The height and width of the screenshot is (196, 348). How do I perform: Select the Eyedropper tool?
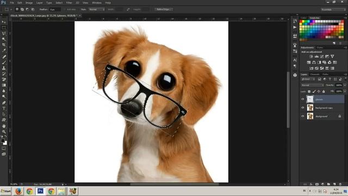pyautogui.click(x=4, y=51)
